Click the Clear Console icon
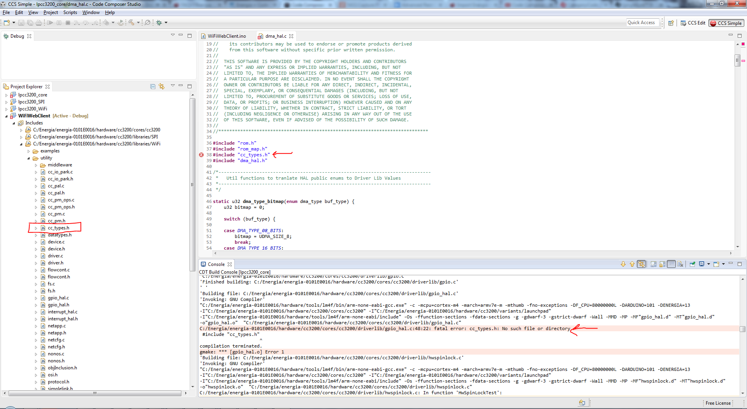 [680, 264]
